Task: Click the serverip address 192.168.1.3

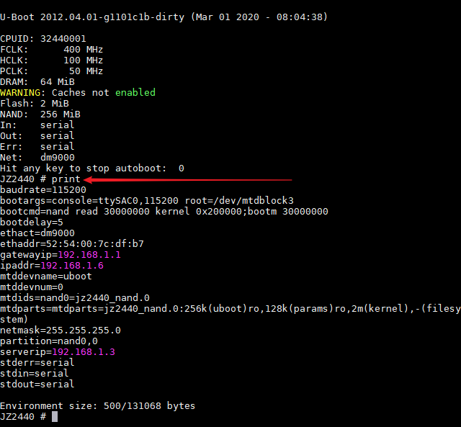Action: (84, 352)
